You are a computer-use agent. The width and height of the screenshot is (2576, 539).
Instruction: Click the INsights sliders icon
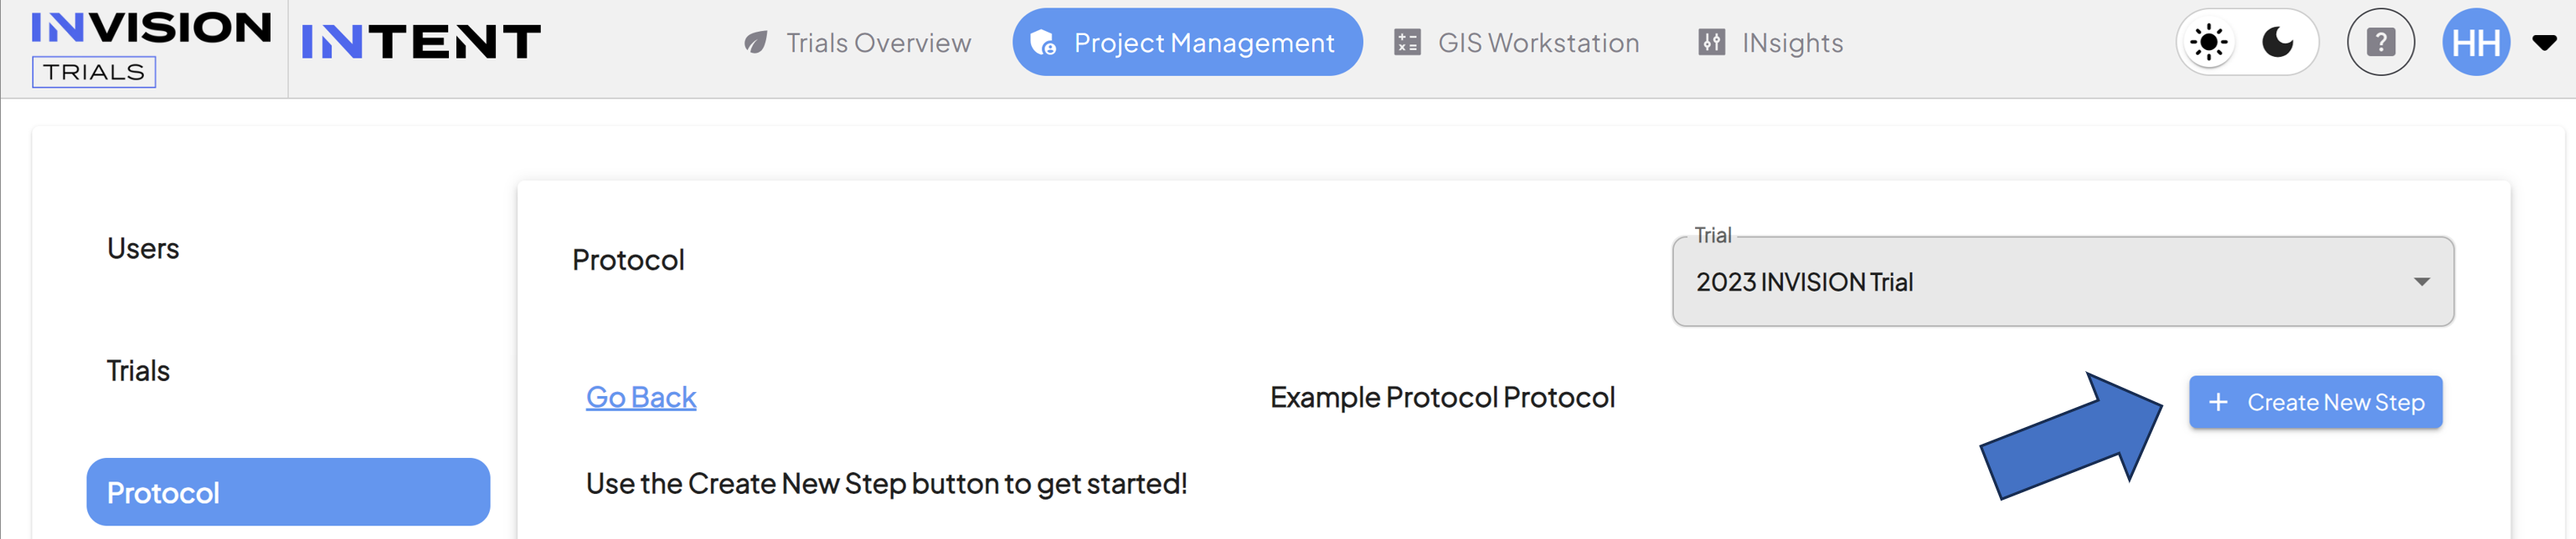[1711, 43]
